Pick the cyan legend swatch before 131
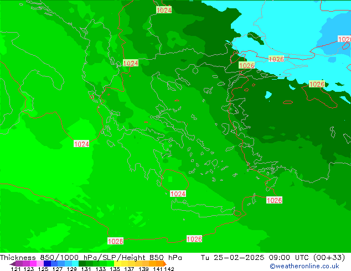 pos(75,263)
